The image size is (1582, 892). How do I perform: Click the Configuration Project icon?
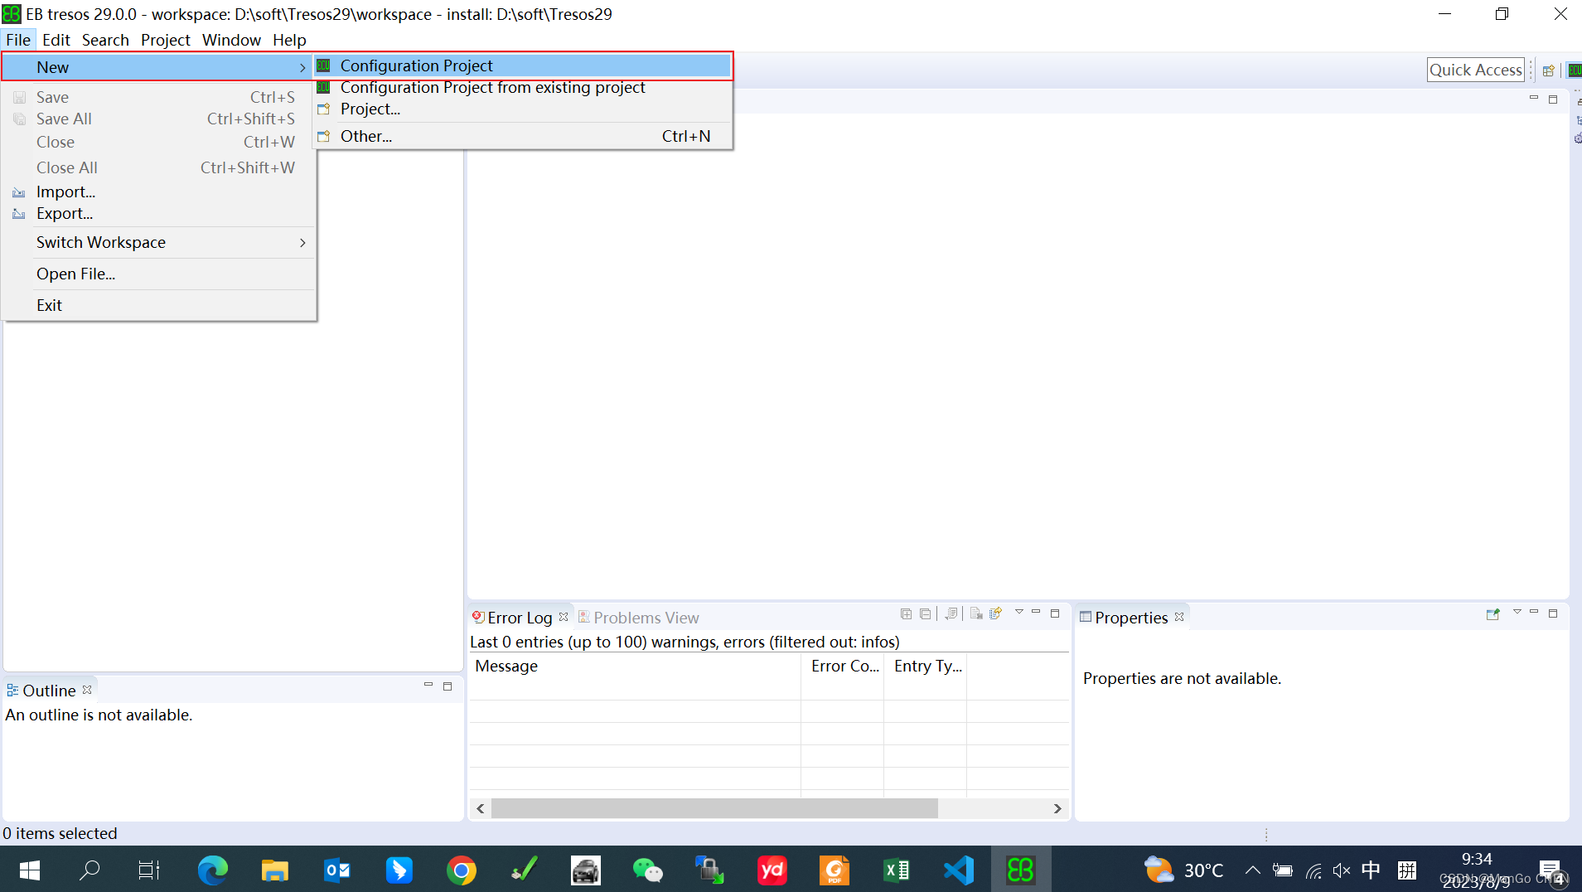[324, 65]
